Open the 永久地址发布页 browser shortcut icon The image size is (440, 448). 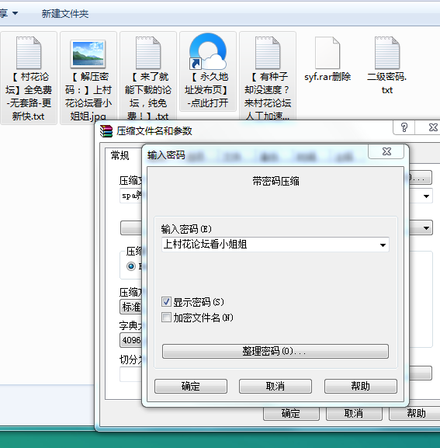(208, 51)
